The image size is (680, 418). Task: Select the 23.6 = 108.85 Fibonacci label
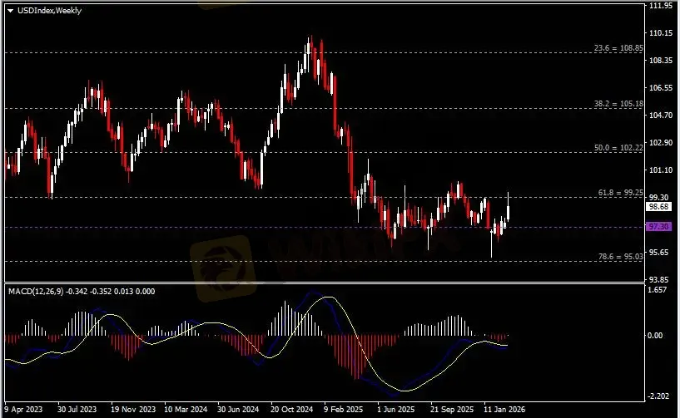[x=621, y=48]
